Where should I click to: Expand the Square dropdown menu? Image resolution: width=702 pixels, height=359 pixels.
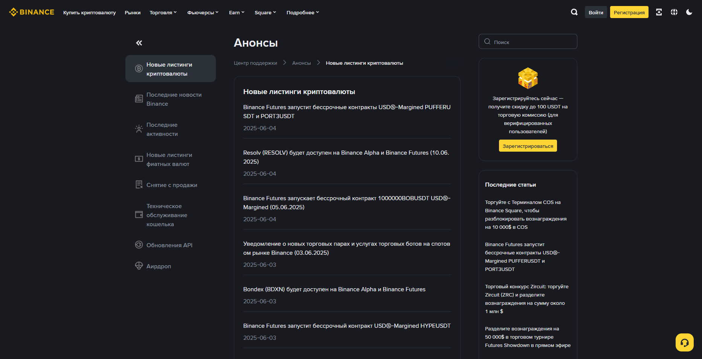[x=266, y=12]
